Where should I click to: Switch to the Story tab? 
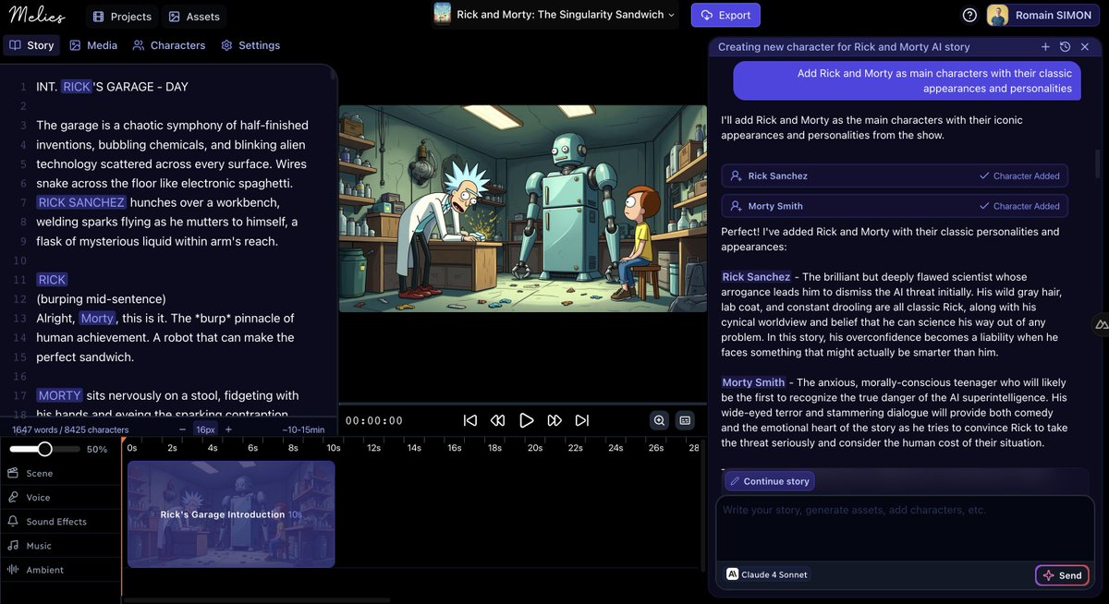pos(31,45)
